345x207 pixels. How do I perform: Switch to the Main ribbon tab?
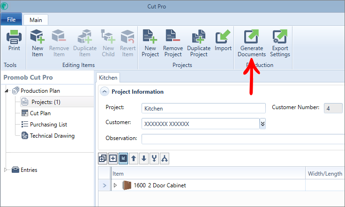tap(36, 20)
